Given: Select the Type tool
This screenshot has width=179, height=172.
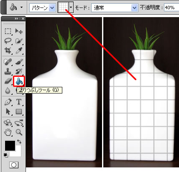Looking at the screenshot, I should 19,102.
